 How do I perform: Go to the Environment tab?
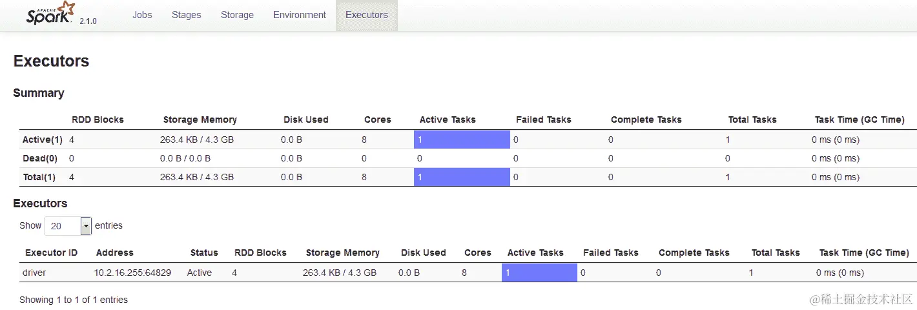click(x=299, y=15)
